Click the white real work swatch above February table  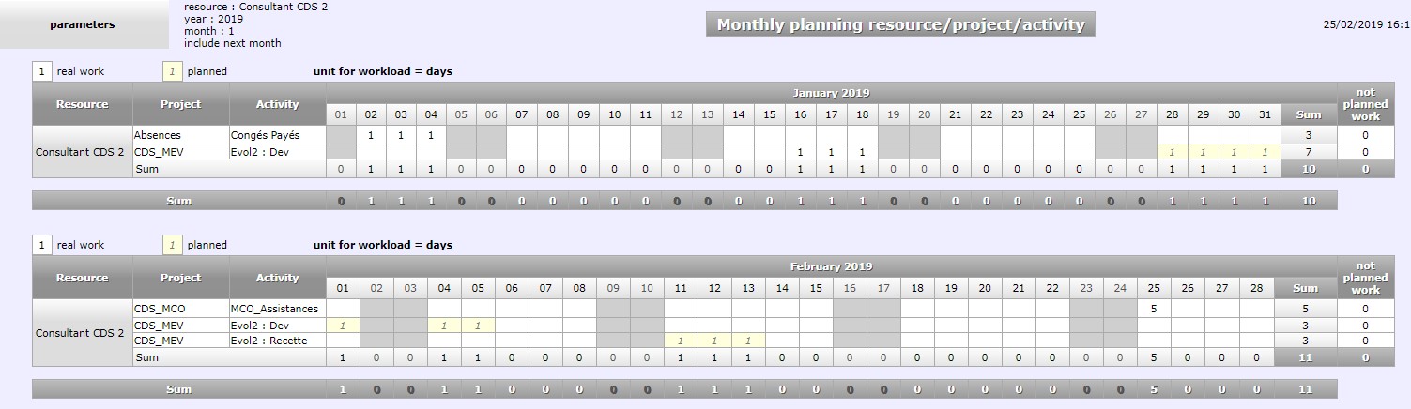[42, 245]
